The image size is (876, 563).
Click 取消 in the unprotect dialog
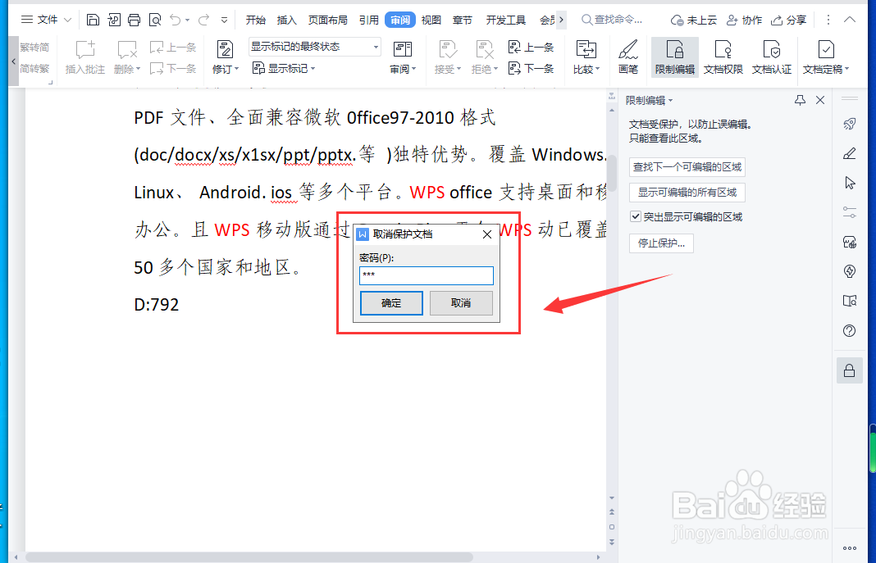[461, 303]
